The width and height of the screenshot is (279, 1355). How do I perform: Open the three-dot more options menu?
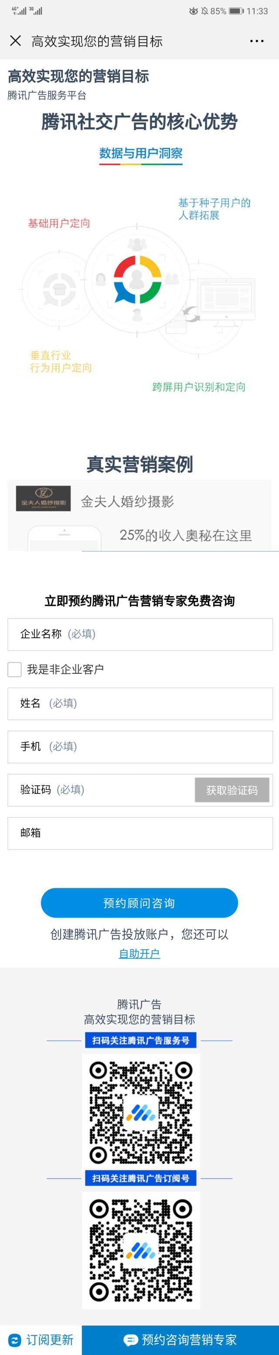[256, 41]
